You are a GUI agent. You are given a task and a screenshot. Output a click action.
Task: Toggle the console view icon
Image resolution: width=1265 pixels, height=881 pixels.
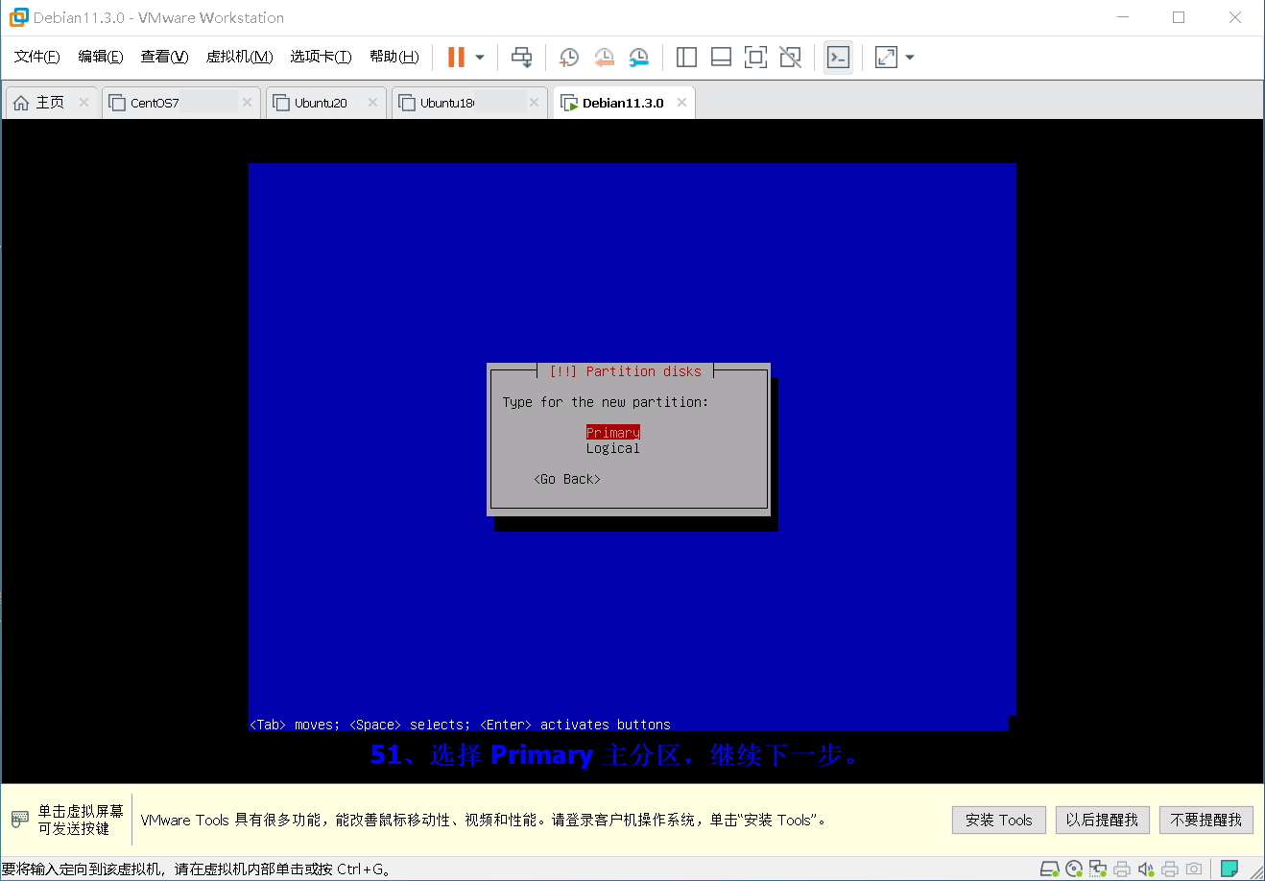click(x=838, y=58)
